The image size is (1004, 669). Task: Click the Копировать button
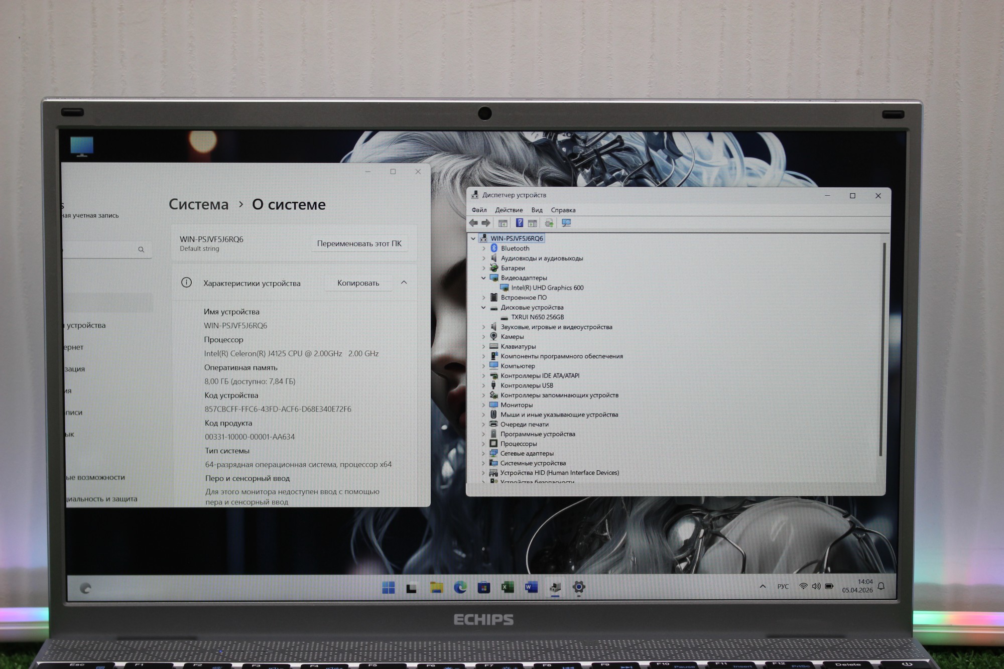tap(358, 283)
